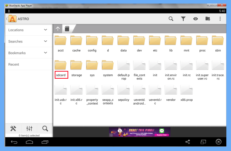Open the dev folder

(139, 44)
